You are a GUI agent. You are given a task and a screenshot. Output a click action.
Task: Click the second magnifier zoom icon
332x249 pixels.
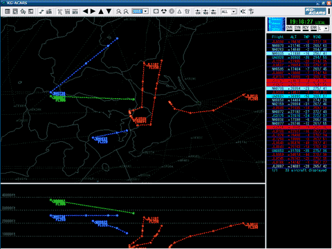coord(126,11)
